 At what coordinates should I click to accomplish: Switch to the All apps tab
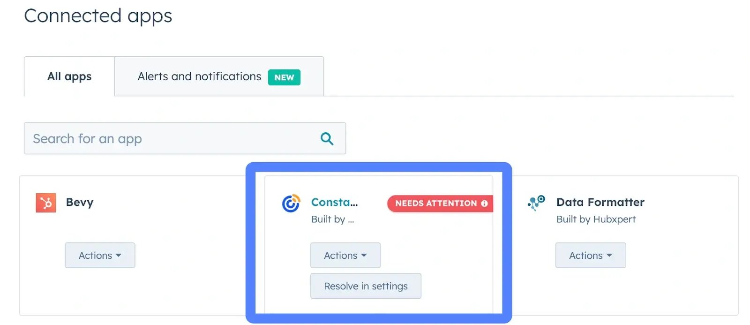[69, 76]
